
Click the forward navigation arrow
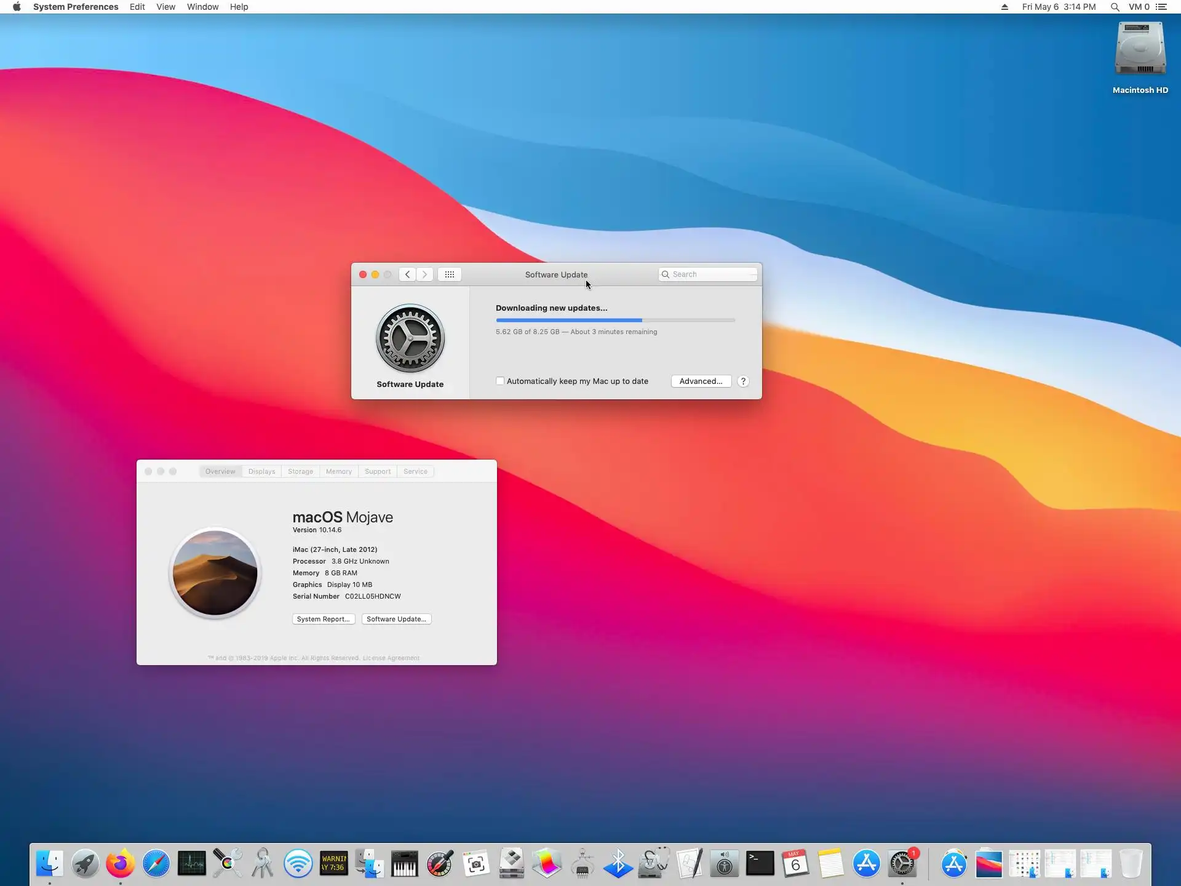424,274
